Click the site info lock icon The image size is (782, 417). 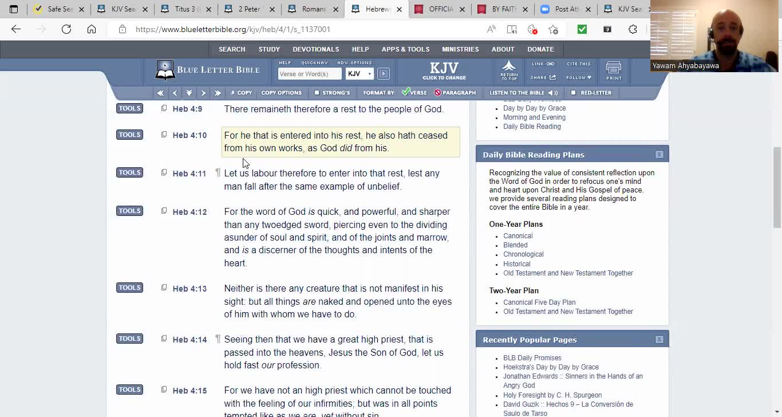pyautogui.click(x=123, y=29)
